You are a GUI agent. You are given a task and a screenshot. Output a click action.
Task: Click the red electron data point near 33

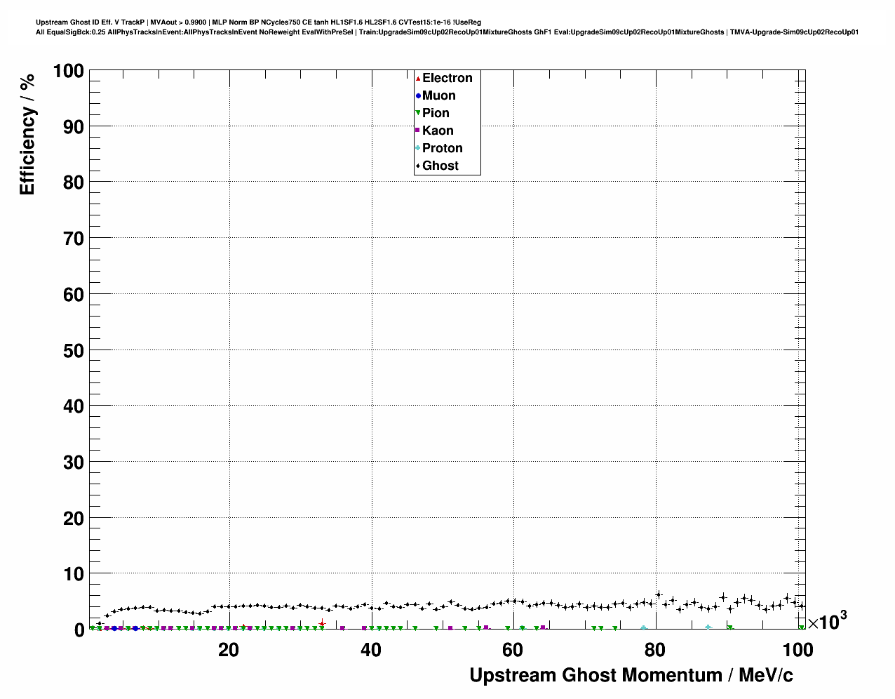322,623
